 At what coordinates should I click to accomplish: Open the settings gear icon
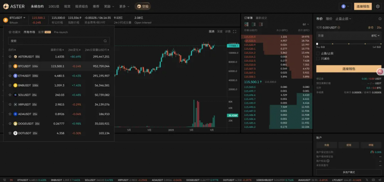(x=378, y=6)
